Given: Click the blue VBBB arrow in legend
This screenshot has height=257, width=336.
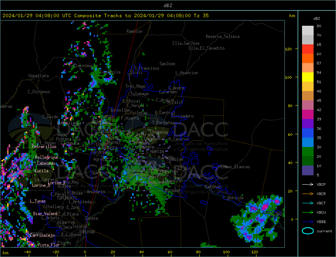Looking at the screenshot, I should tap(308, 222).
